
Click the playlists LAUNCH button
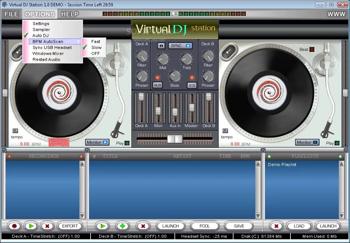328,226
